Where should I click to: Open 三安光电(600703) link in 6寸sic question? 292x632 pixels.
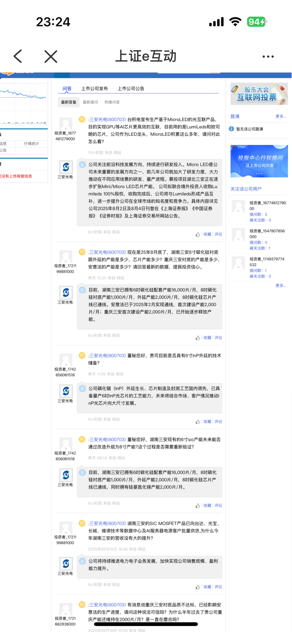coord(107,440)
